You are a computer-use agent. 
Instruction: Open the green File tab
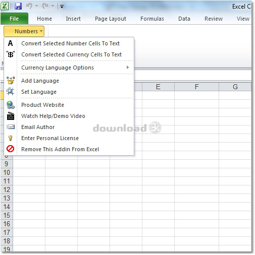point(14,19)
